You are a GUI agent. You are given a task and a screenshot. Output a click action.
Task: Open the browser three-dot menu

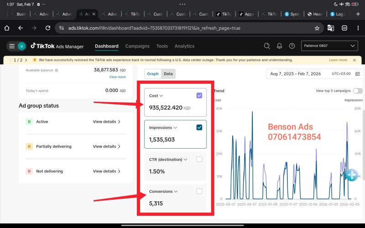pyautogui.click(x=358, y=28)
